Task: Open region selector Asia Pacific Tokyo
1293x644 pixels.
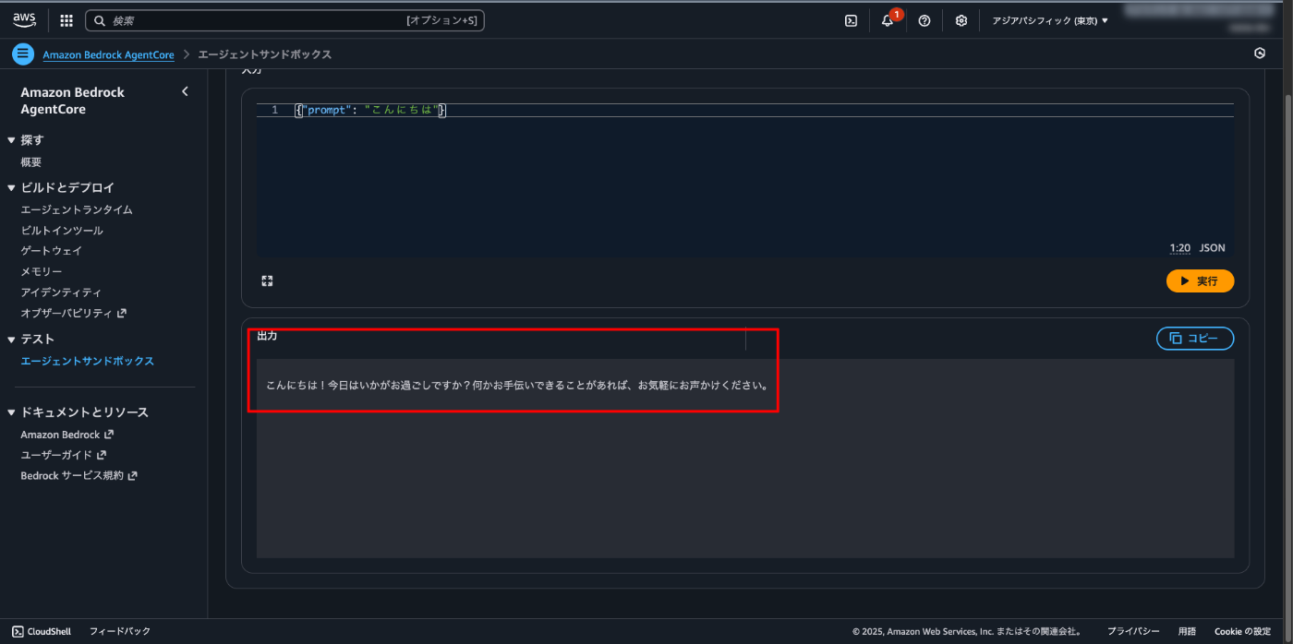Action: 1050,20
